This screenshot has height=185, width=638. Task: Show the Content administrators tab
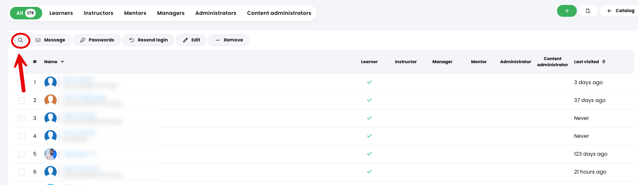[279, 13]
